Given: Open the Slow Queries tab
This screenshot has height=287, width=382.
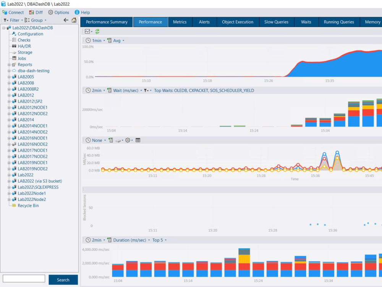Looking at the screenshot, I should point(276,22).
